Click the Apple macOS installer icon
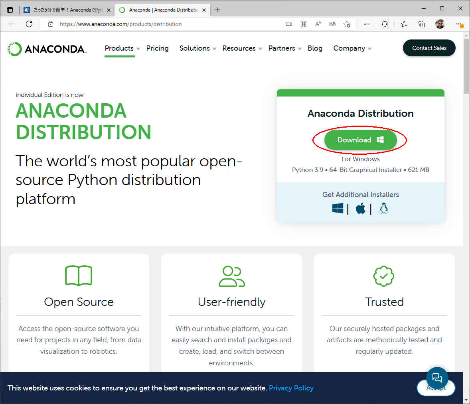The image size is (470, 404). [x=360, y=208]
